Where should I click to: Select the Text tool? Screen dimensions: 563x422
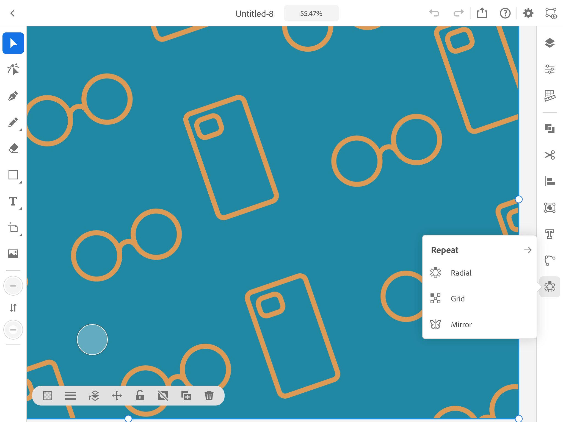point(13,201)
